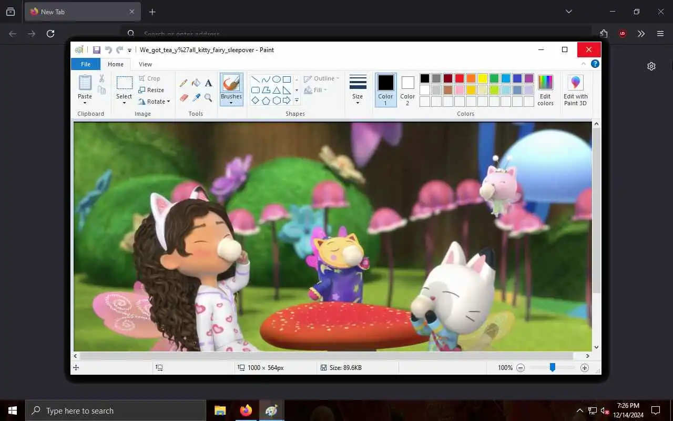The width and height of the screenshot is (673, 421).
Task: Select the Eraser tool
Action: [183, 97]
